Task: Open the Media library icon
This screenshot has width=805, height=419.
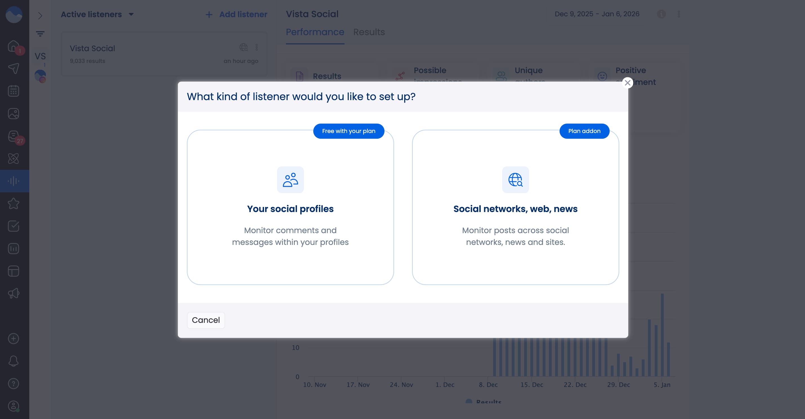Action: (14, 113)
